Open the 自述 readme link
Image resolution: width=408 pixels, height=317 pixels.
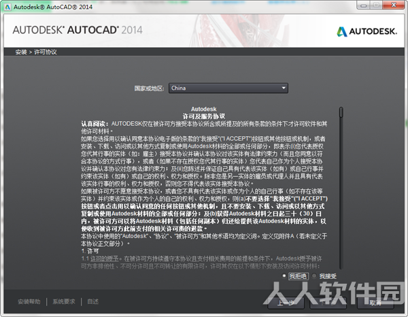(x=93, y=301)
